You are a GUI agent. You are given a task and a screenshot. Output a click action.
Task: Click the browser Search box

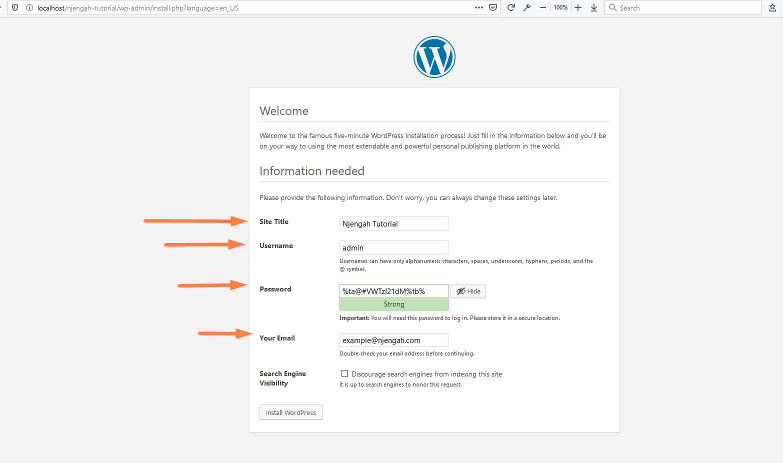click(x=683, y=7)
